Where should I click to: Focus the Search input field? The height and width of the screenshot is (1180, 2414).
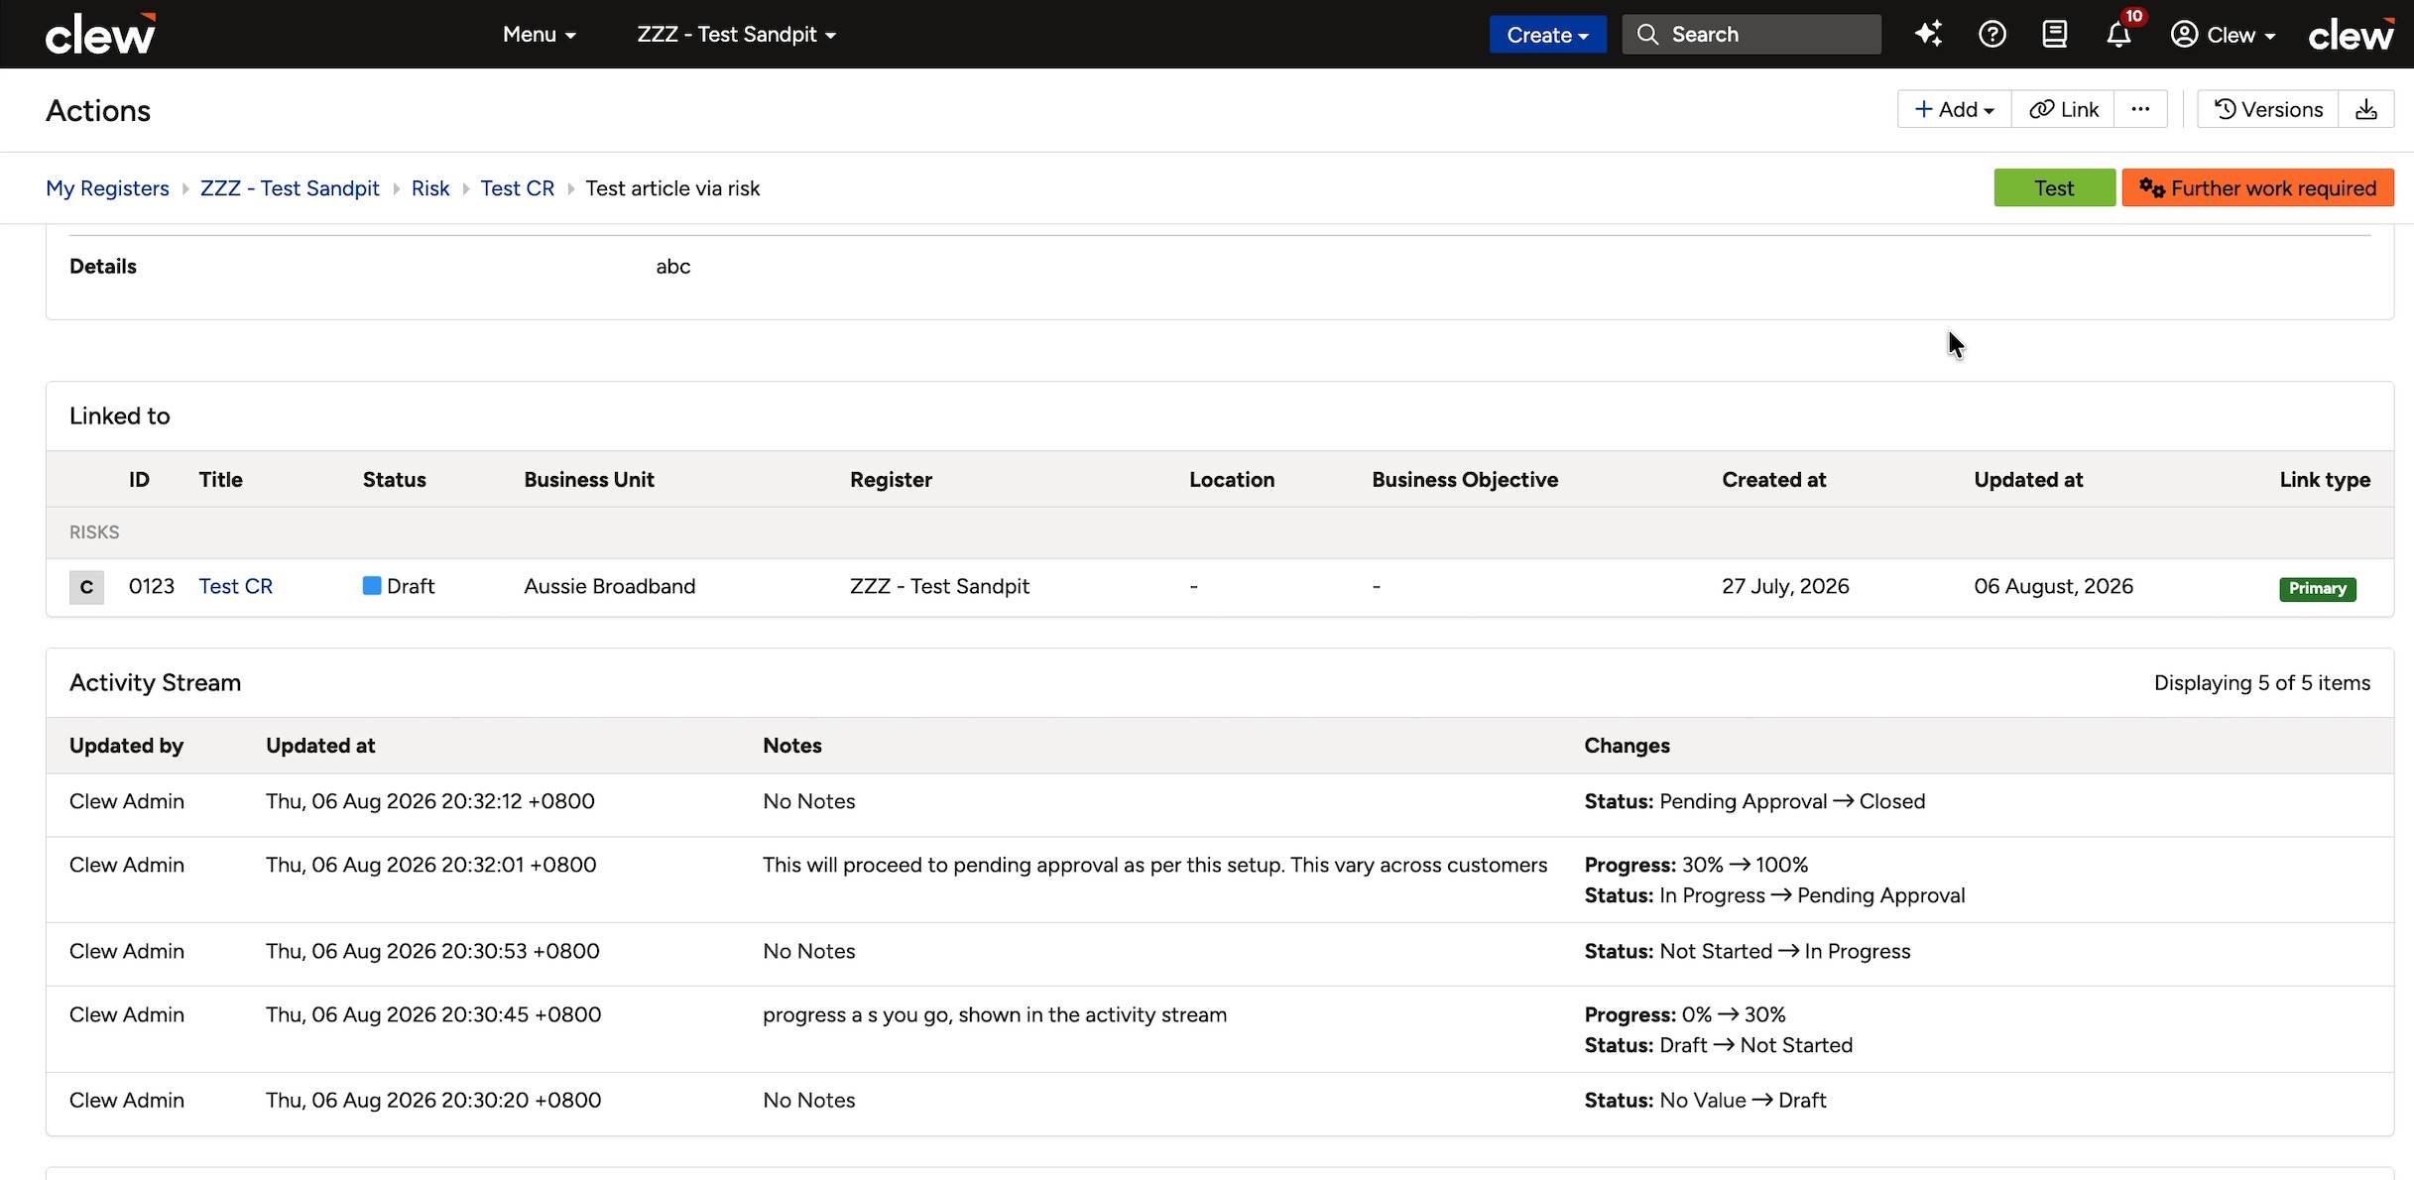click(x=1751, y=35)
